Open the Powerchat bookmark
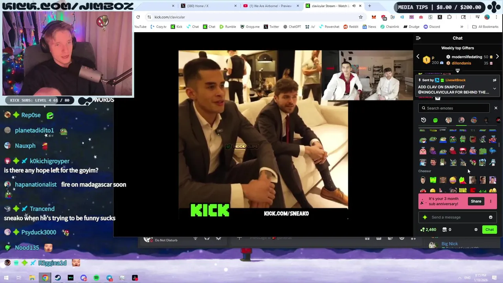Image resolution: width=503 pixels, height=283 pixels. pos(329,27)
